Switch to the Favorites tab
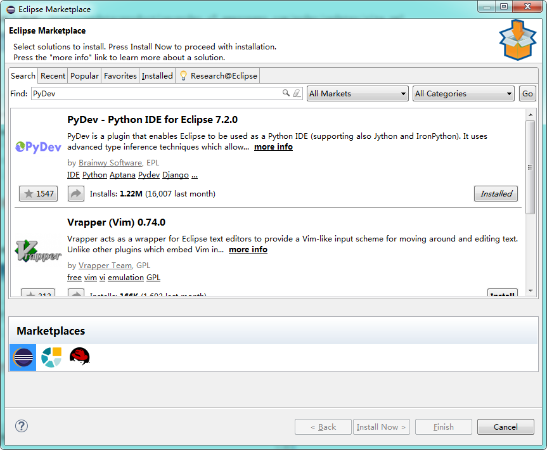Screen dimensions: 547x450 [x=120, y=75]
